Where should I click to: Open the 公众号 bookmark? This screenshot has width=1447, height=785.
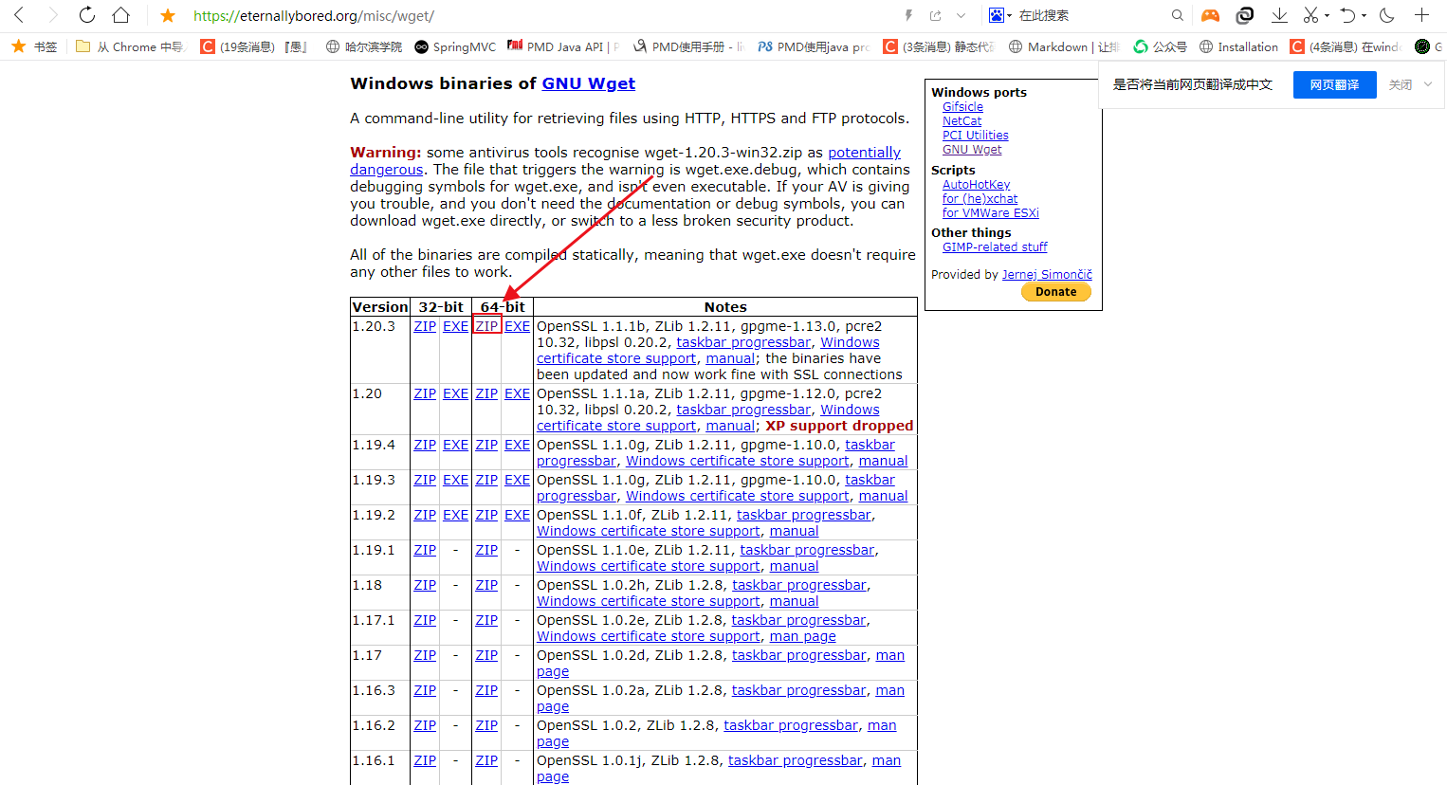click(x=1160, y=46)
